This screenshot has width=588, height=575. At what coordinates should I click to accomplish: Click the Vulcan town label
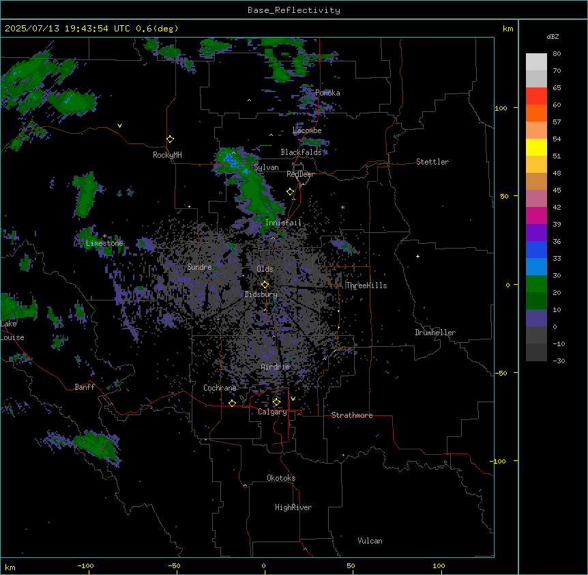pos(370,541)
